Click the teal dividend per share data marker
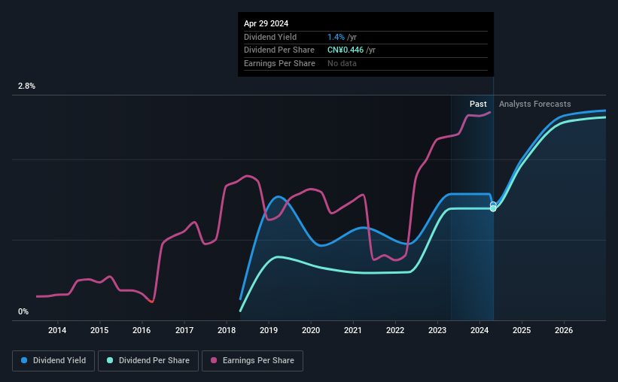 [x=493, y=209]
